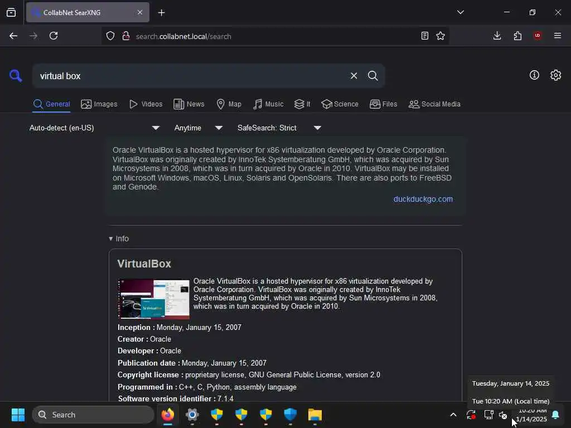This screenshot has width=571, height=428.
Task: Open the extensions puzzle icon
Action: 517,36
